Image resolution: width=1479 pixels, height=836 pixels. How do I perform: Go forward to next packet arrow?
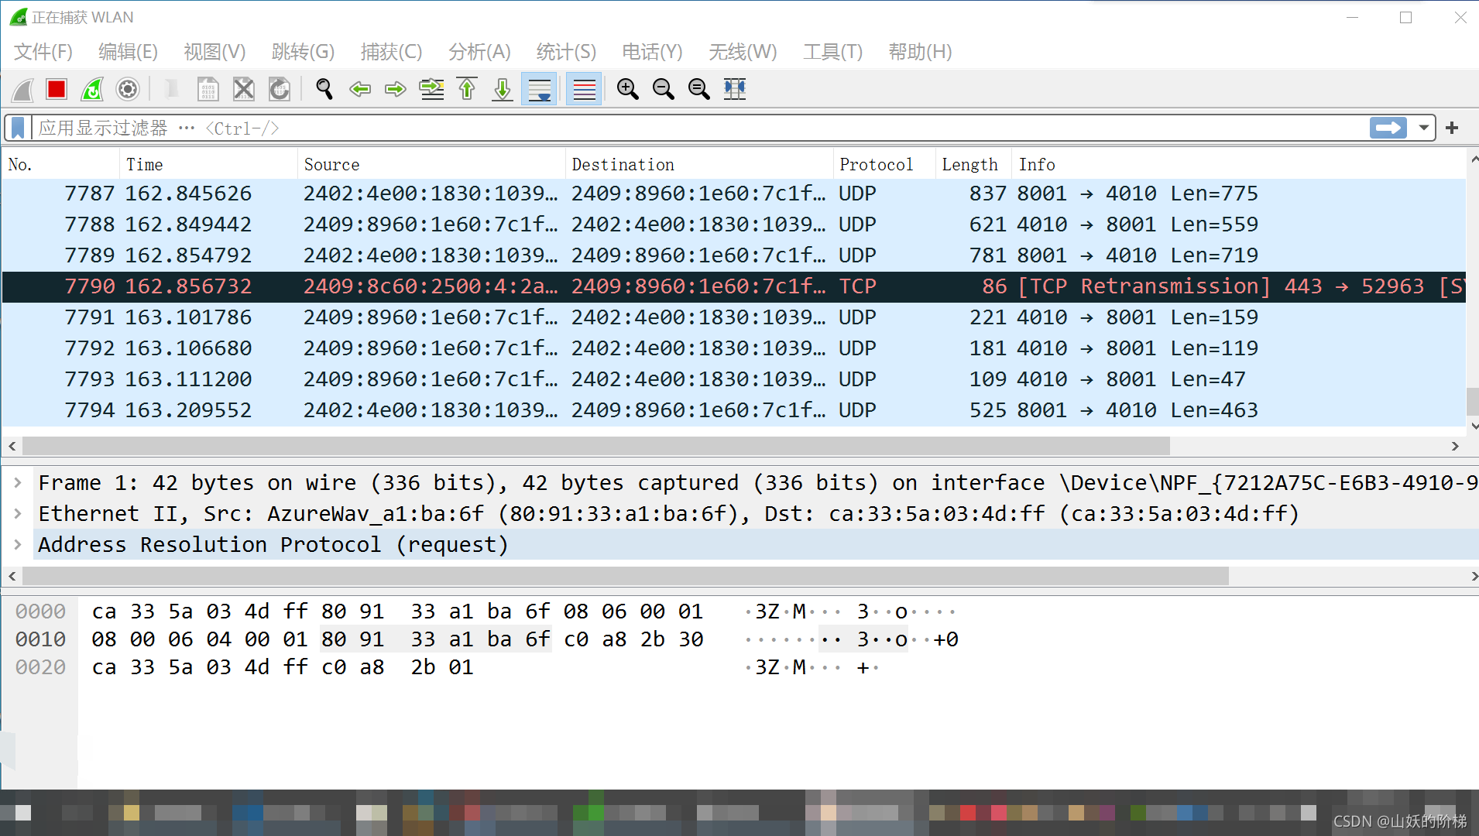pos(396,90)
